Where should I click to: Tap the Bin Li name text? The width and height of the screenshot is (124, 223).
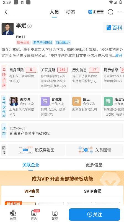click(x=20, y=37)
